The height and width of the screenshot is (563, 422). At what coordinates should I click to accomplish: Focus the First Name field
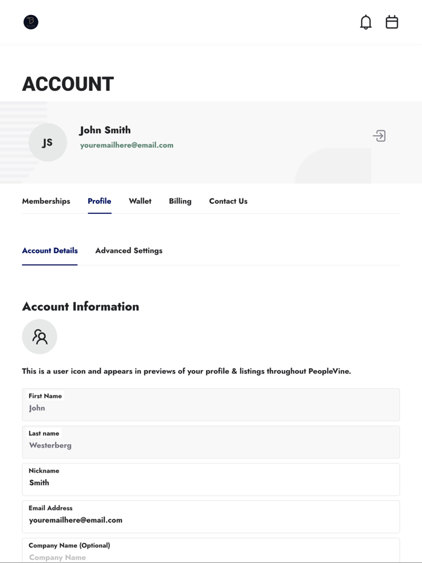210,408
